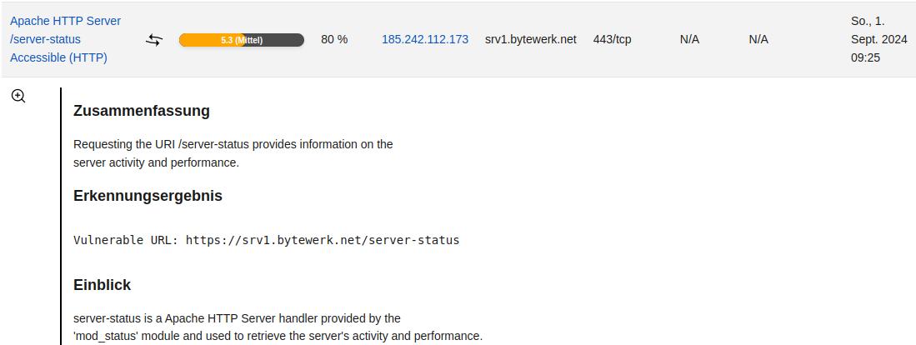Click the Zusammenfassung heading
The height and width of the screenshot is (345, 916).
tap(142, 111)
